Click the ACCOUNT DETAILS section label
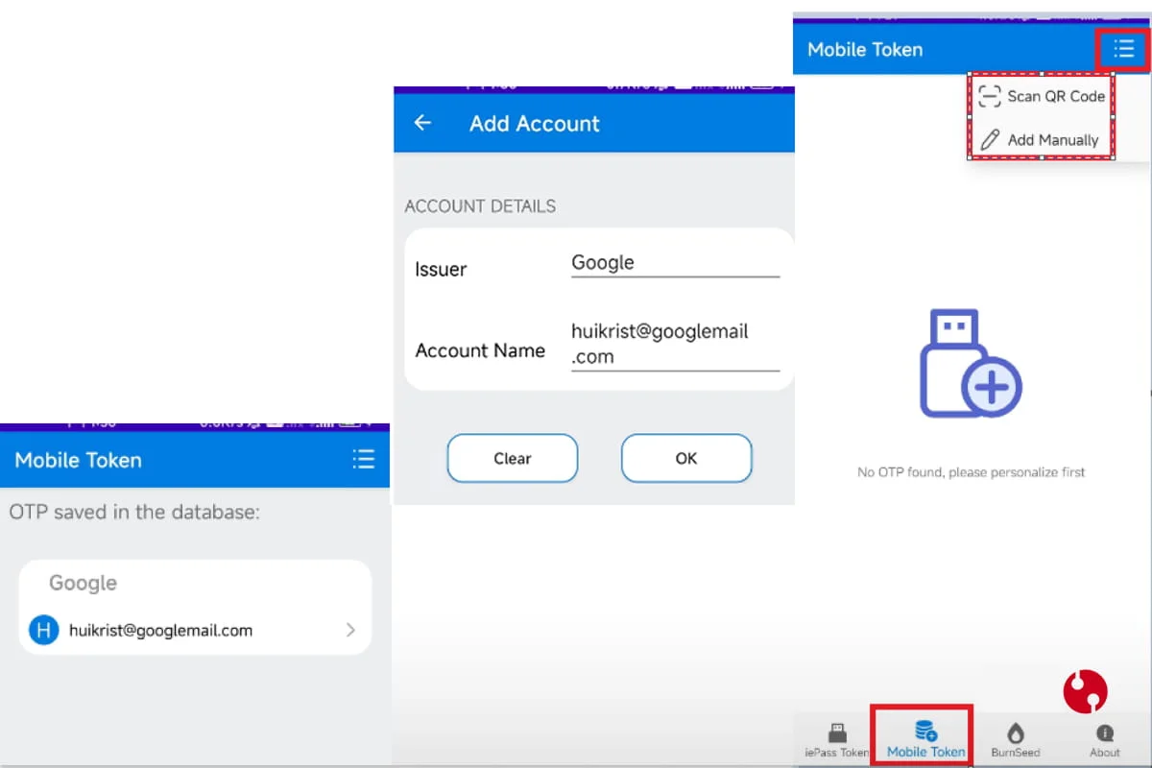 [x=480, y=206]
